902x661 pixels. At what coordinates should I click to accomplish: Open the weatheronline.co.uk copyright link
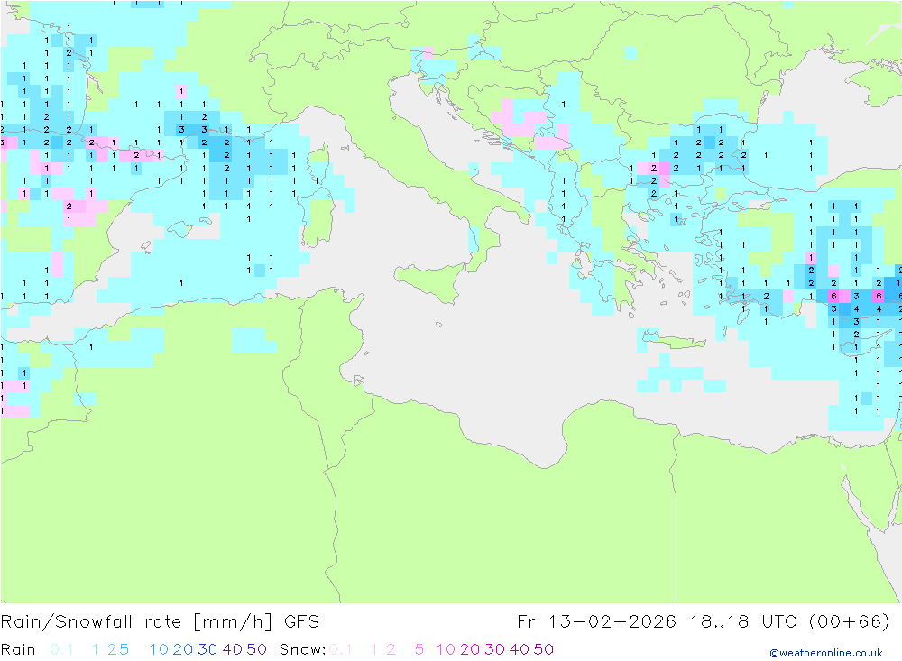(826, 653)
